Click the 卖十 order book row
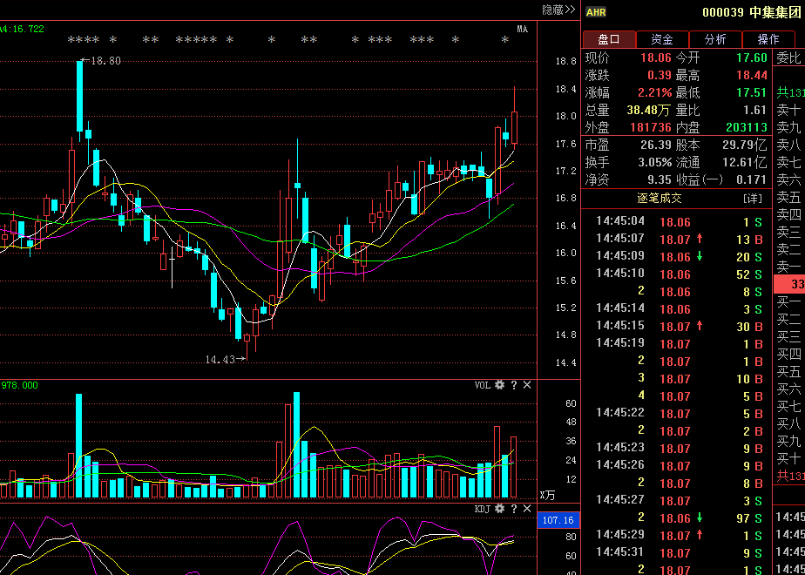Image resolution: width=805 pixels, height=575 pixels. click(789, 110)
